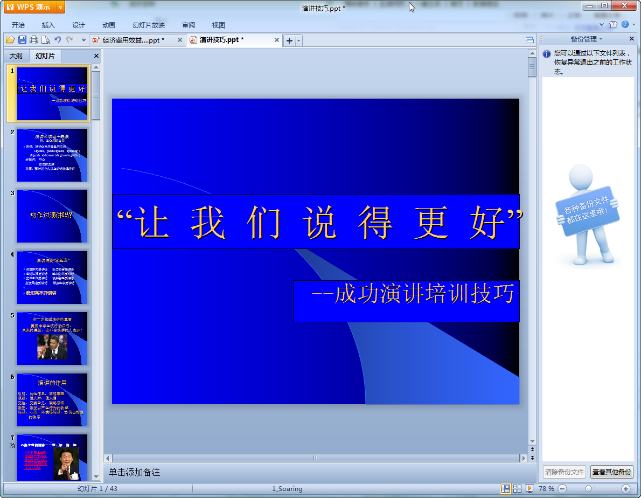Click 查看其他备份 button
641x498 pixels.
coord(611,472)
